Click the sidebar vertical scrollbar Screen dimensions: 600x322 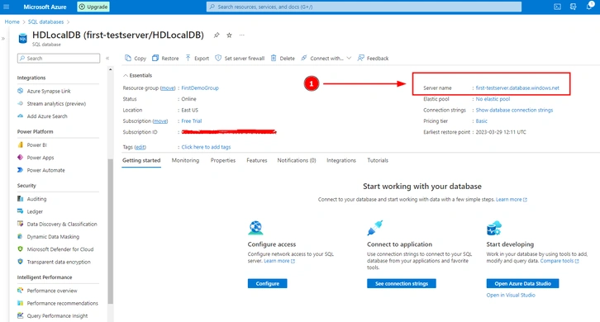tap(111, 231)
